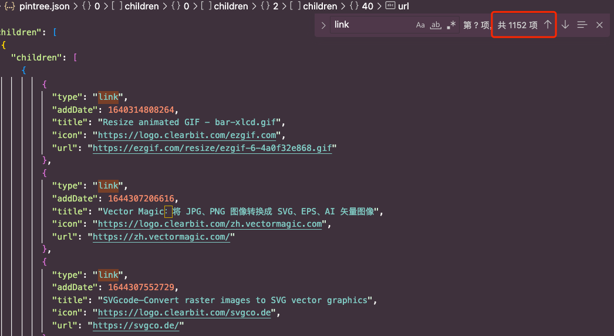614x336 pixels.
Task: Toggle Find in Selection icon
Action: (x=582, y=25)
